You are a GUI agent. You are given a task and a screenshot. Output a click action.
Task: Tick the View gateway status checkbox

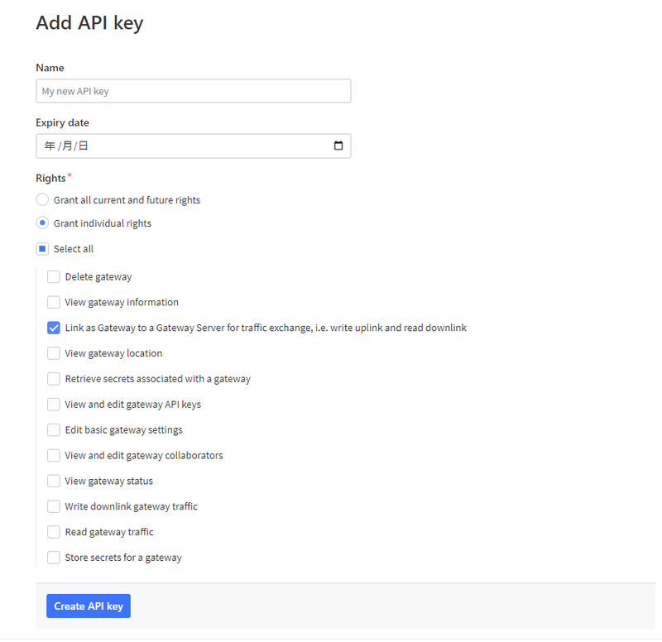click(54, 481)
